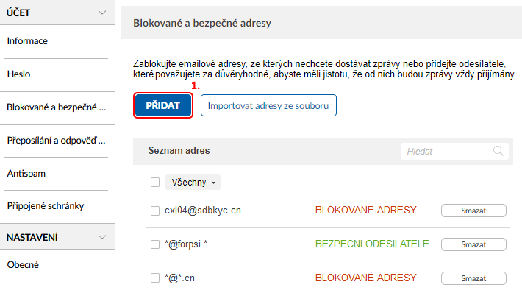Check the cxl04@sdbkyc.cn row checkbox
The image size is (522, 293).
pyautogui.click(x=155, y=211)
